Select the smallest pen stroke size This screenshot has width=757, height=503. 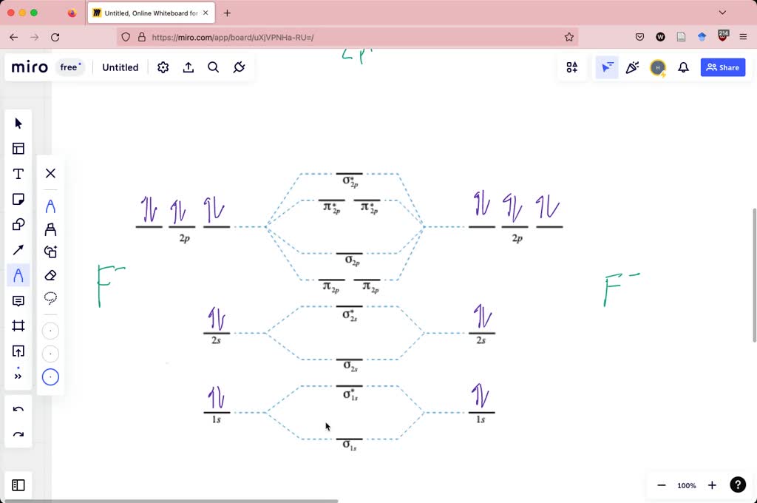tap(50, 330)
